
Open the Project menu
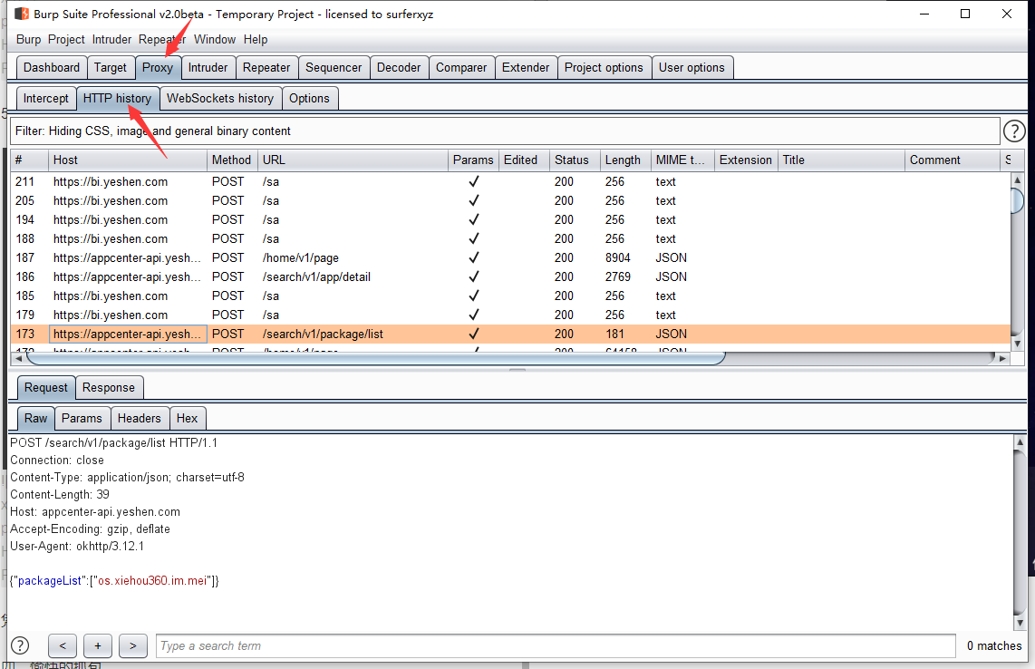click(66, 40)
